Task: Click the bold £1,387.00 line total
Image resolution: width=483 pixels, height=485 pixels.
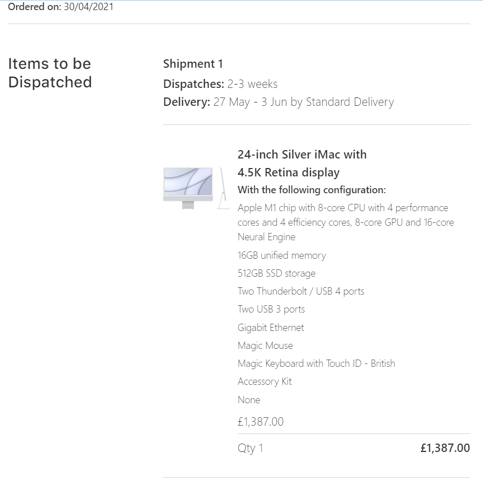Action: point(445,448)
